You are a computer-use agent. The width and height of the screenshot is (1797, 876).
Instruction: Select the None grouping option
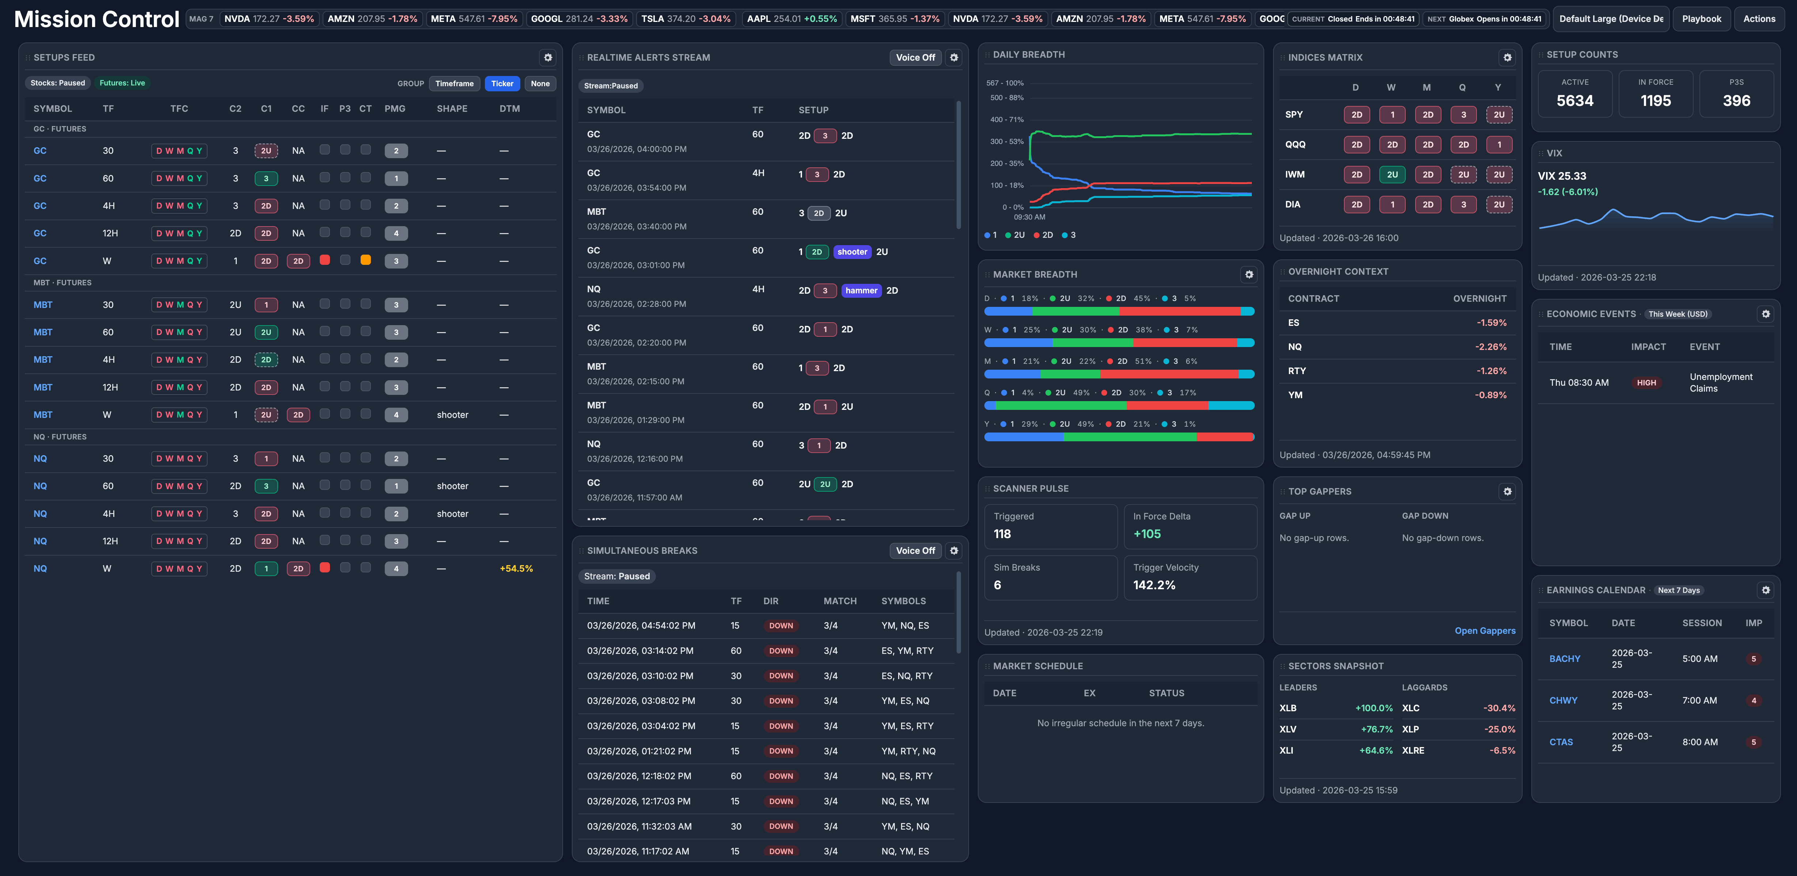click(540, 83)
